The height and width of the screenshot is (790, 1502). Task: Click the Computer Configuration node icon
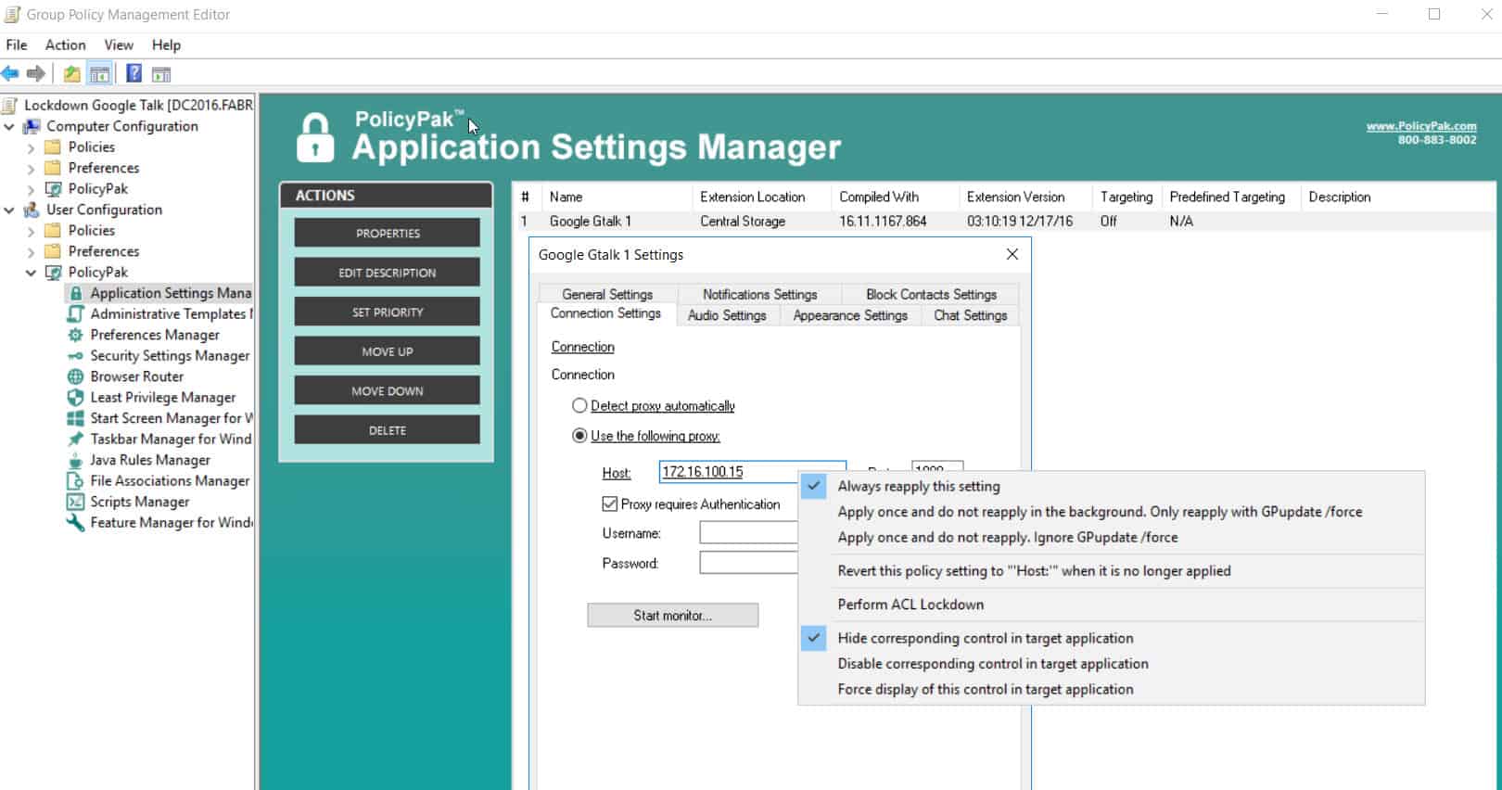pyautogui.click(x=32, y=126)
